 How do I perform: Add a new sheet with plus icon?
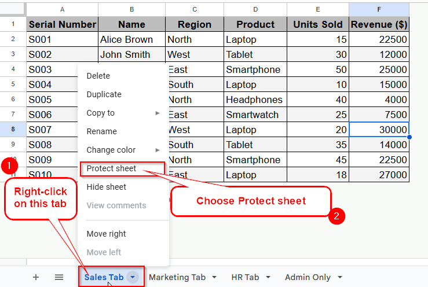click(x=36, y=277)
